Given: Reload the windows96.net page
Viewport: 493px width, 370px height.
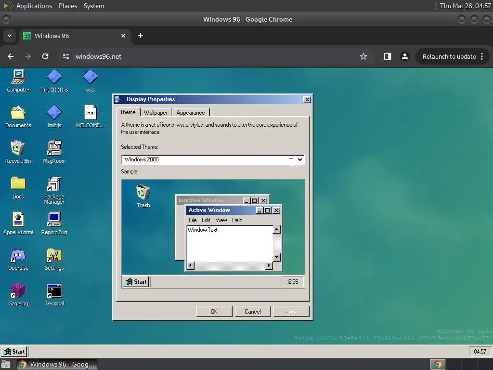Looking at the screenshot, I should tap(45, 56).
